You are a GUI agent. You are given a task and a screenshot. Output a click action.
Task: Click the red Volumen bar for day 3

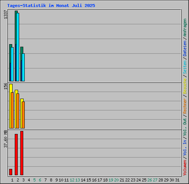click(x=22, y=153)
